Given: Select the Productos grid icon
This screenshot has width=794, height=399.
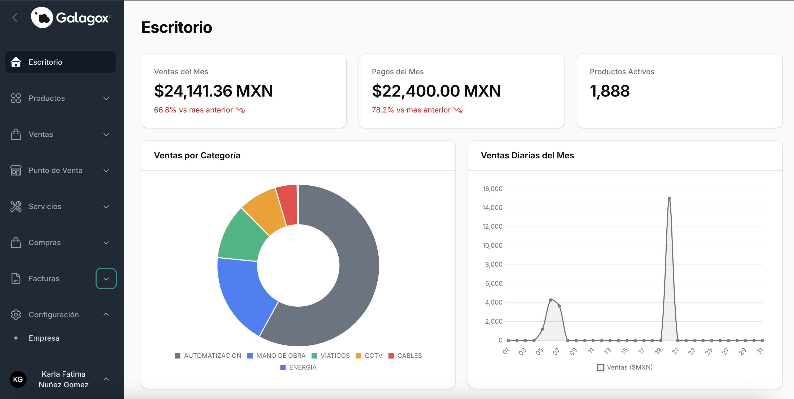Looking at the screenshot, I should [16, 98].
